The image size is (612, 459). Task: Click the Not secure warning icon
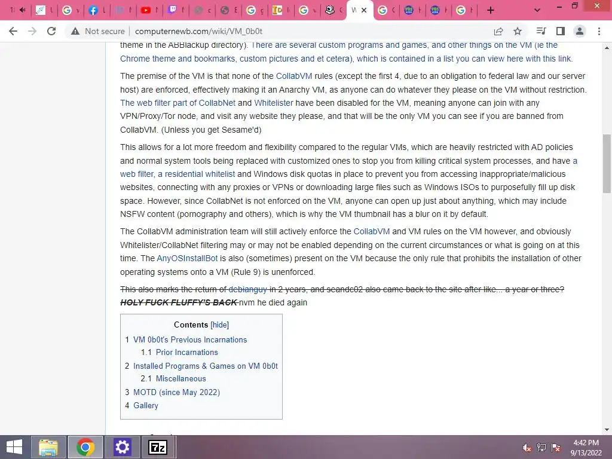(x=75, y=31)
